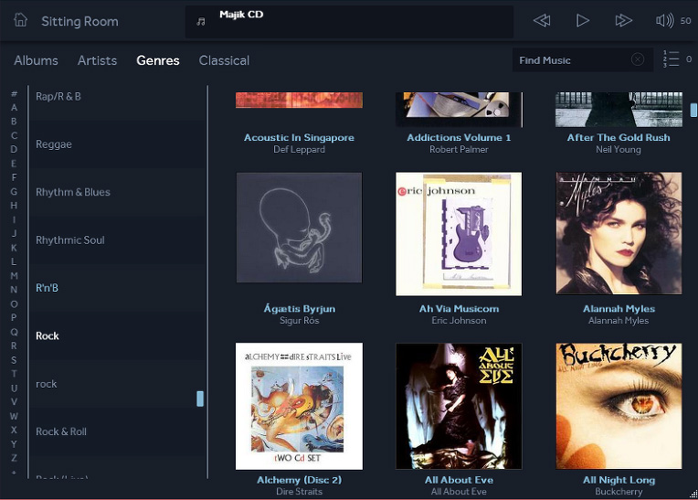Select the Sitting Room label
The image size is (698, 500).
(79, 21)
